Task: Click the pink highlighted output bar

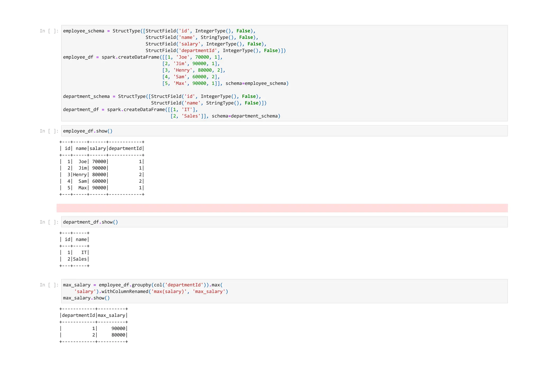Action: pyautogui.click(x=282, y=208)
